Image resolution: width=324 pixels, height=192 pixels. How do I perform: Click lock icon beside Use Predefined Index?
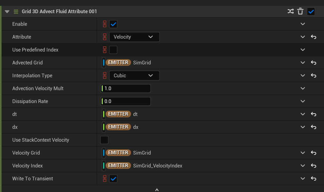[x=105, y=50]
